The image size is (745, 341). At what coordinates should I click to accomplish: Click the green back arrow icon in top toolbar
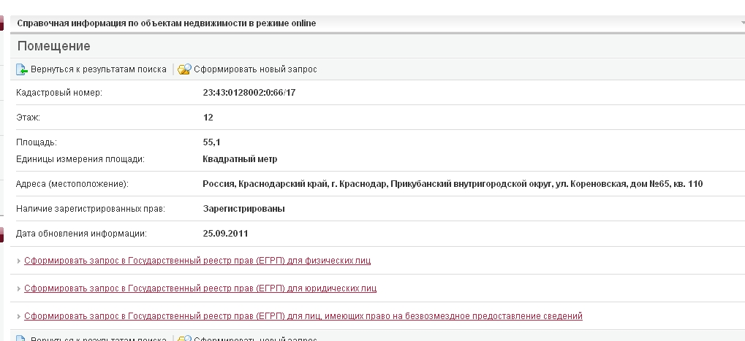point(22,69)
